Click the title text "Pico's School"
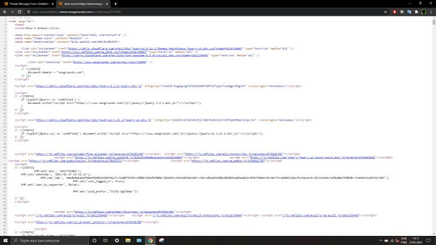This screenshot has height=245, width=436. (37, 28)
